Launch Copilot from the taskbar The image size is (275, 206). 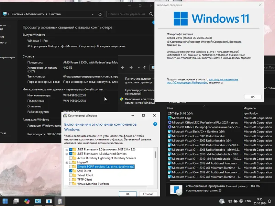point(27,201)
